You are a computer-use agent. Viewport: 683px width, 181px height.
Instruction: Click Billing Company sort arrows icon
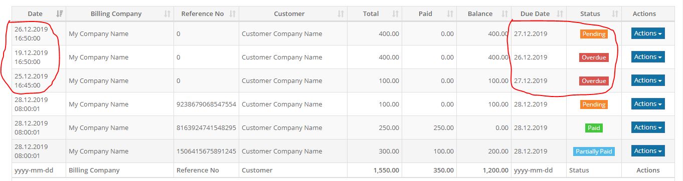pyautogui.click(x=167, y=14)
